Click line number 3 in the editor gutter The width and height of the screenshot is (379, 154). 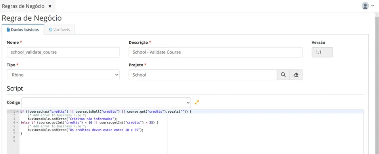[x=14, y=119]
